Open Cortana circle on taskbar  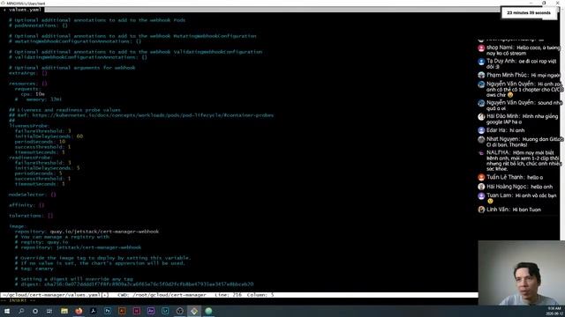coord(35,311)
